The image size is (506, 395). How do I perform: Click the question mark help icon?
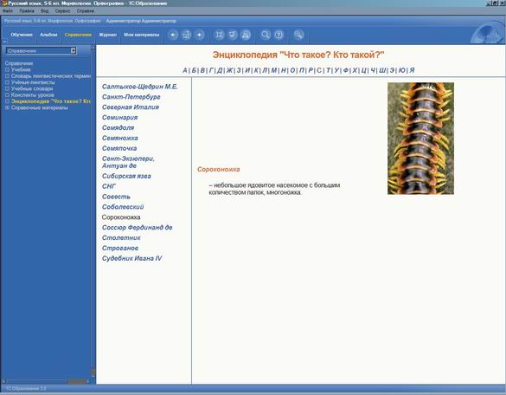point(279,35)
